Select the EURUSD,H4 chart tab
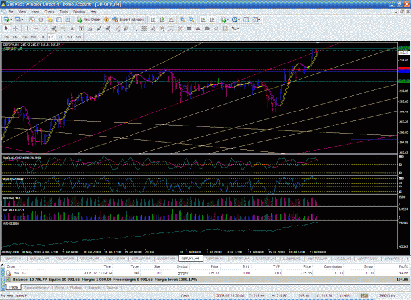411x300 pixels. point(39,259)
